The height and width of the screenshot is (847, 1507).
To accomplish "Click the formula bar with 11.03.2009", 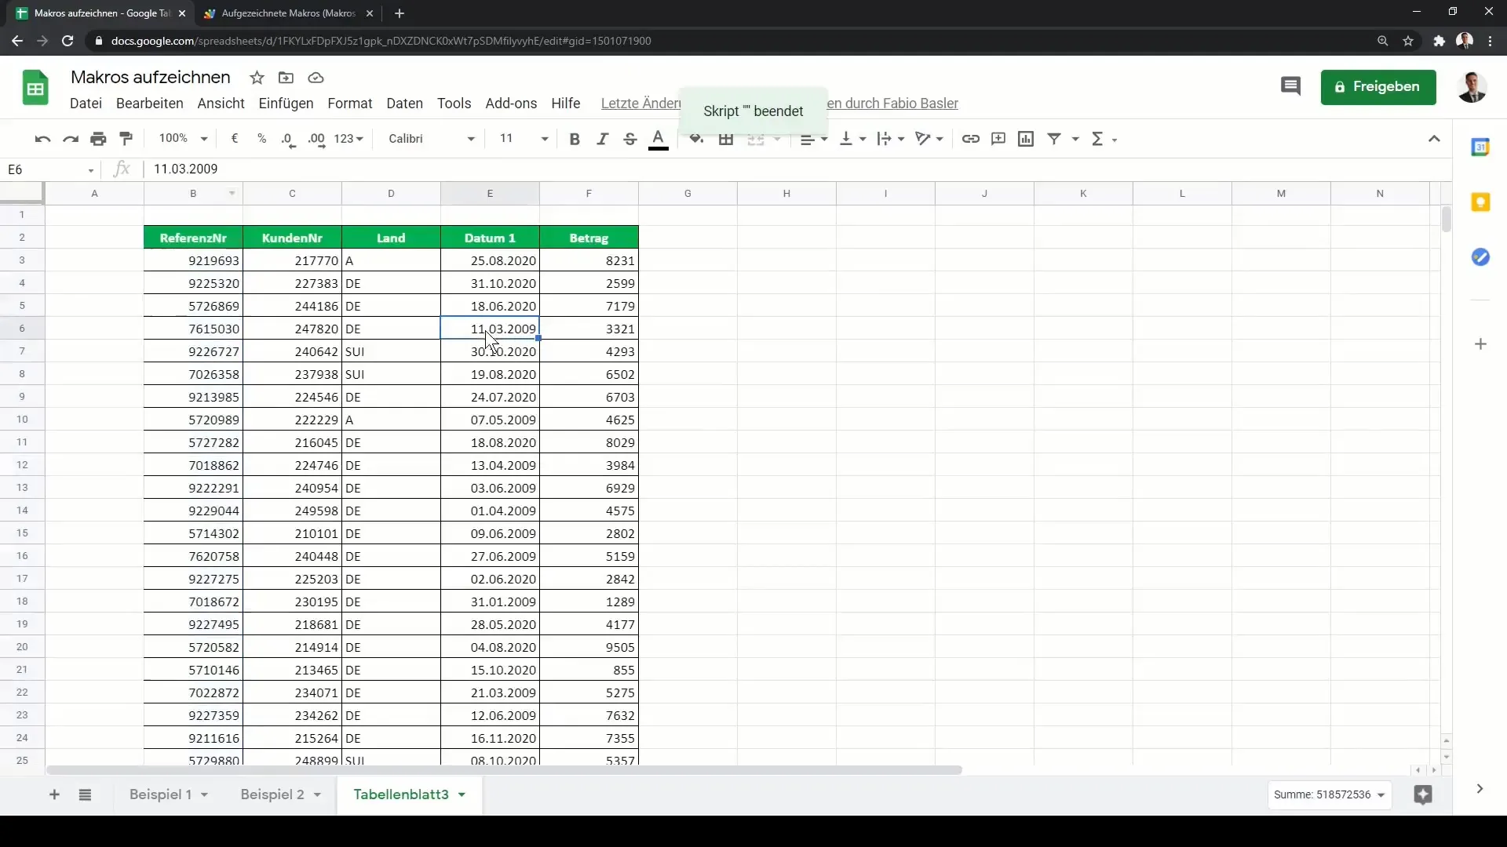I will coord(797,169).
